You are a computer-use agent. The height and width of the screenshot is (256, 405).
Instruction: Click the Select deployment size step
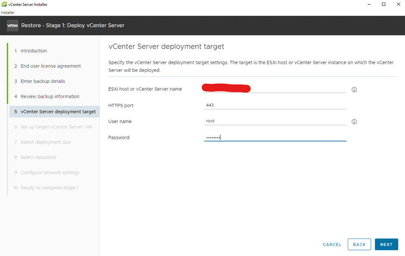[x=46, y=142]
